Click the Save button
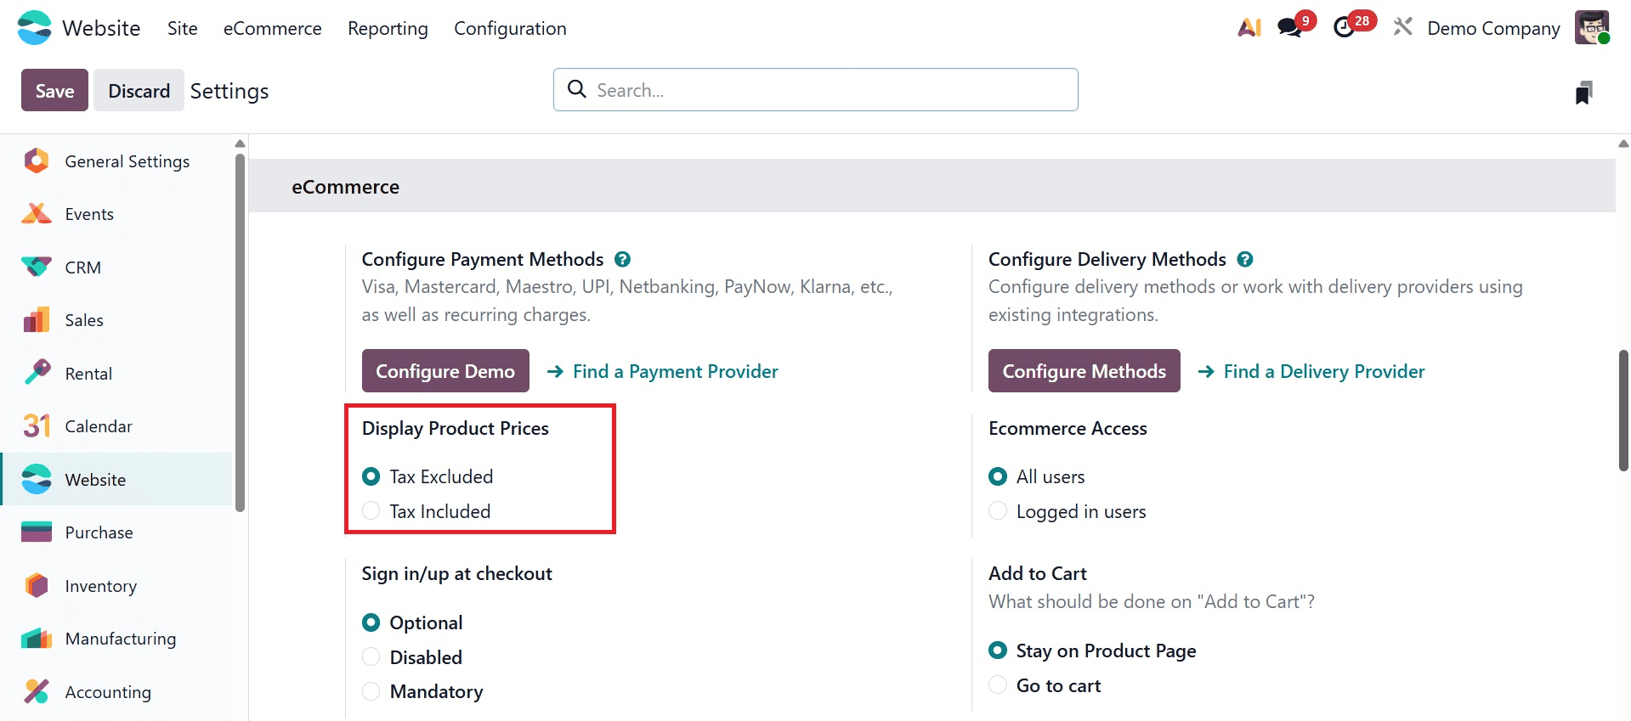This screenshot has width=1631, height=721. 54,90
